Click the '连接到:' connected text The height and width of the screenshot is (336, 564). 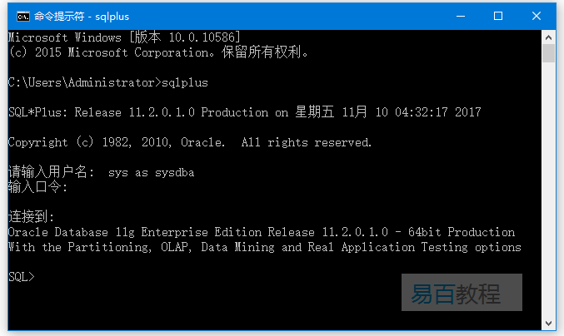tap(31, 217)
